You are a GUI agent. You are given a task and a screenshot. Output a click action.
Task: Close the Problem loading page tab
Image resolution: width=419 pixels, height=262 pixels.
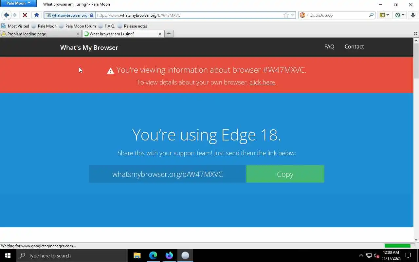78,34
